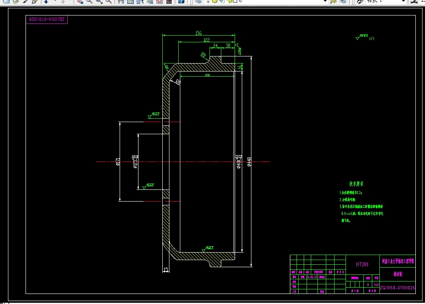The height and width of the screenshot is (304, 425).
Task: Open the DesignCenter icon
Action: tap(130, 1)
